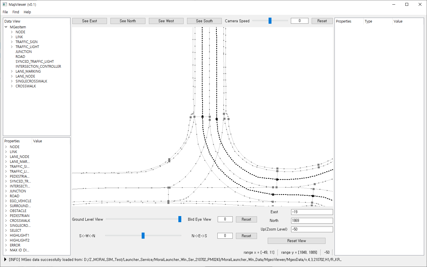Click the Up(Zoom Level) input field
The width and height of the screenshot is (427, 267).
point(312,229)
